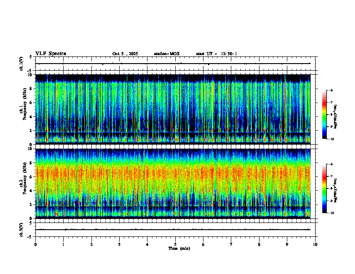Click the log(PSD) units label beside ch.1 colorbar
The width and height of the screenshot is (355, 274).
[x=335, y=117]
